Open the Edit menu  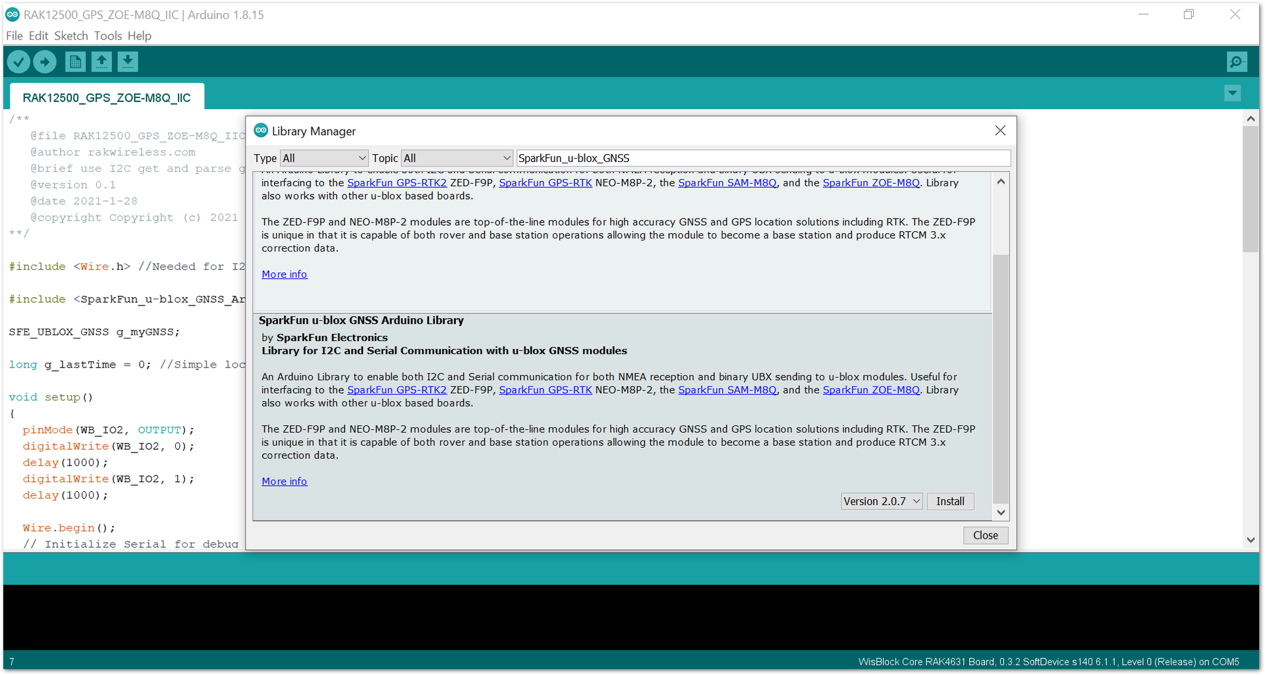(x=38, y=36)
